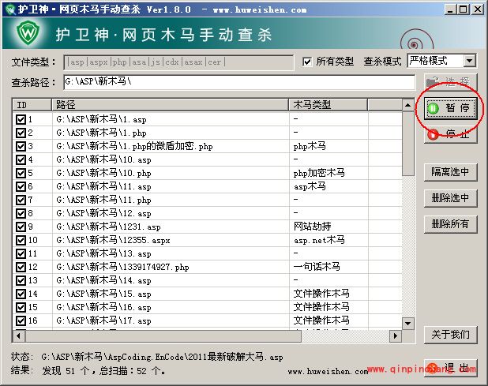Toggle checkbox for row 12 (1339174927.php)

click(21, 267)
